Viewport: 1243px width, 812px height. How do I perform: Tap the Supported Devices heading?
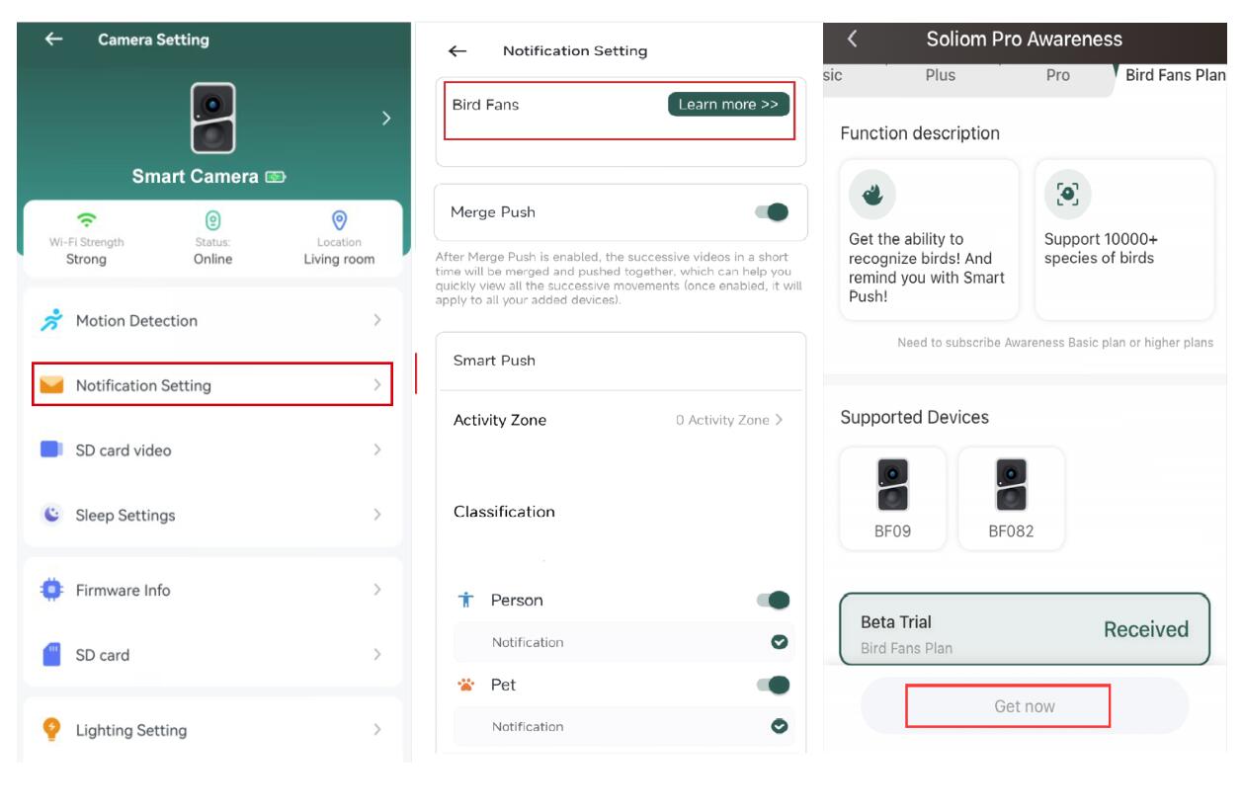point(914,418)
